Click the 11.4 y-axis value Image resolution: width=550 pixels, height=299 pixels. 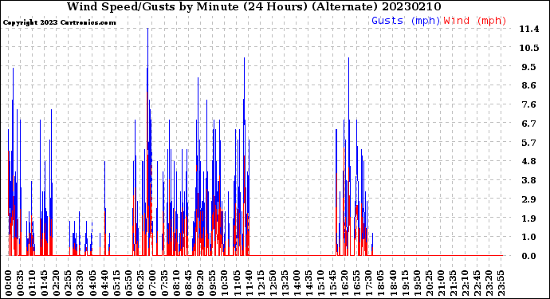529,30
